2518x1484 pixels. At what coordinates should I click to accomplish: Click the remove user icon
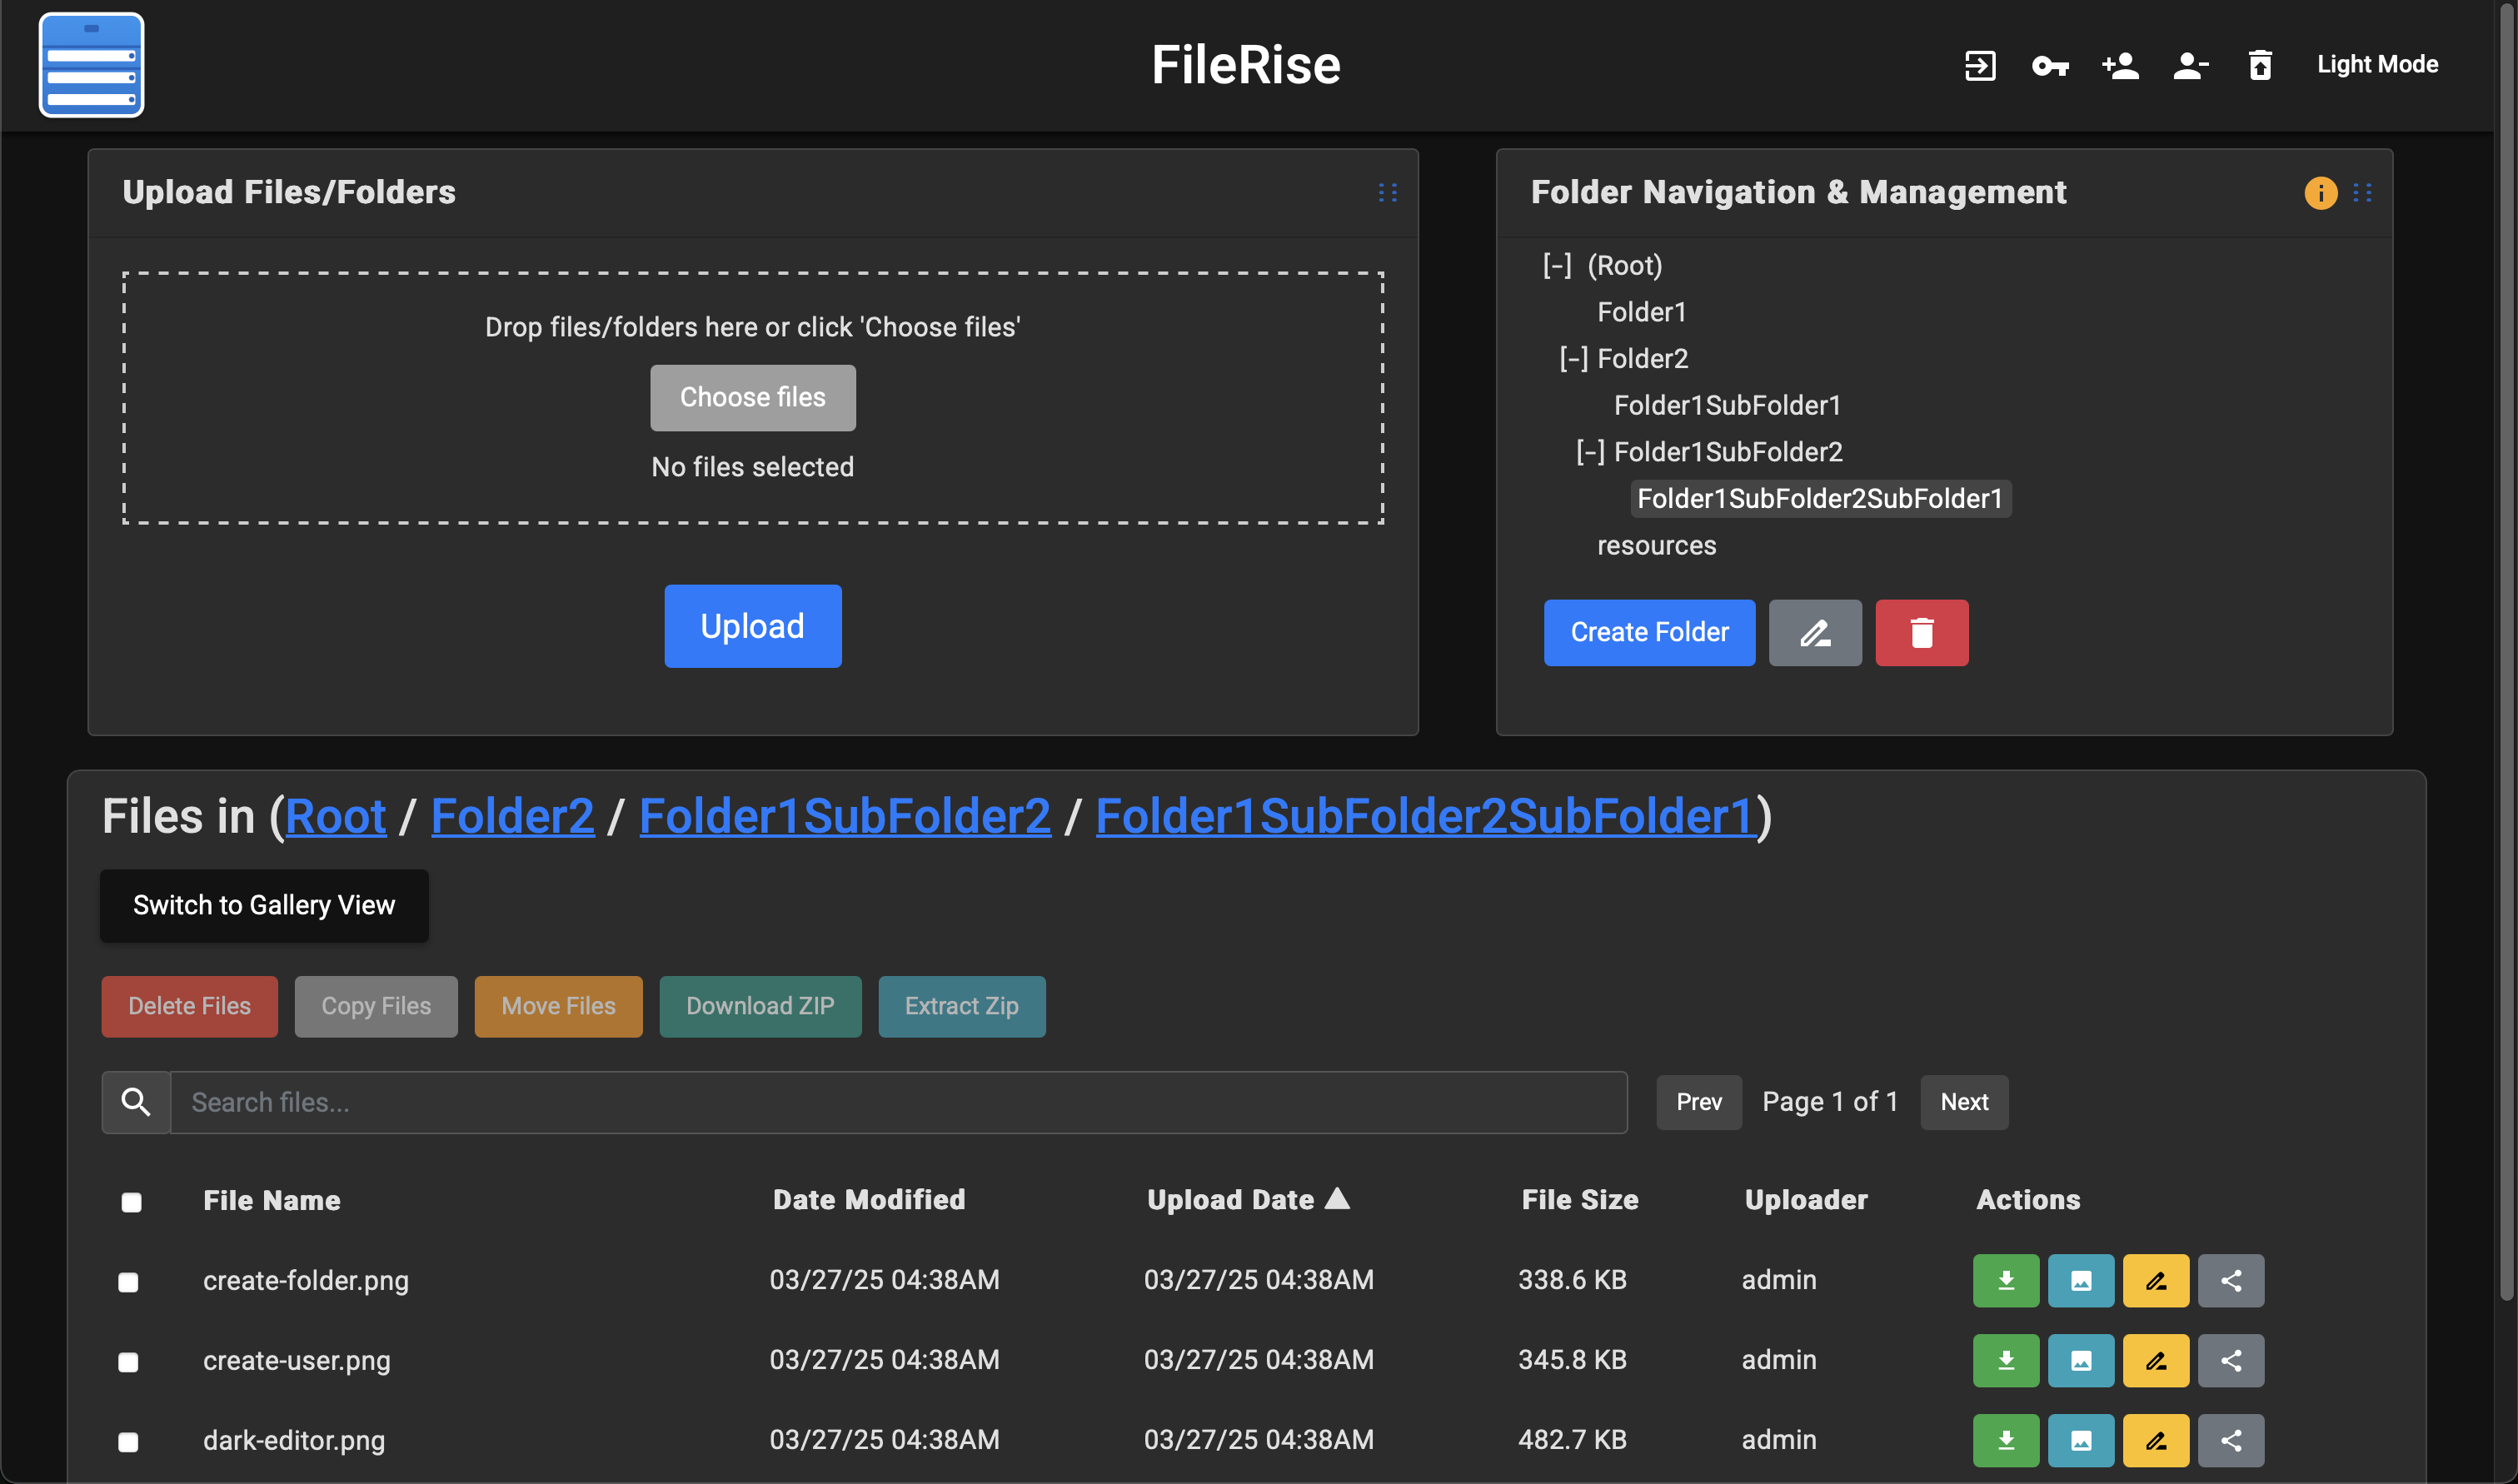click(x=2190, y=66)
